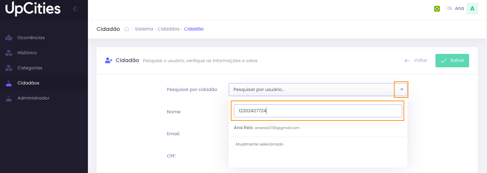Click the Categorias sidebar icon
Viewport: 487px width, 173px height.
(9, 68)
